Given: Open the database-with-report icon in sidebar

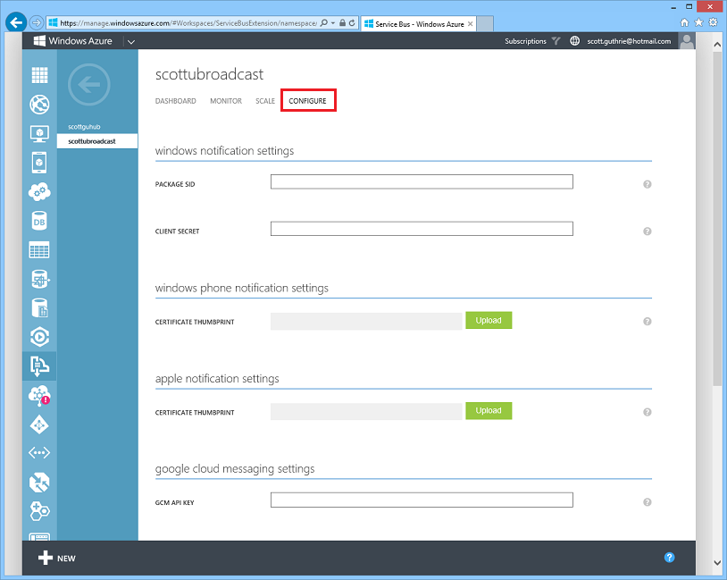Looking at the screenshot, I should pos(40,308).
